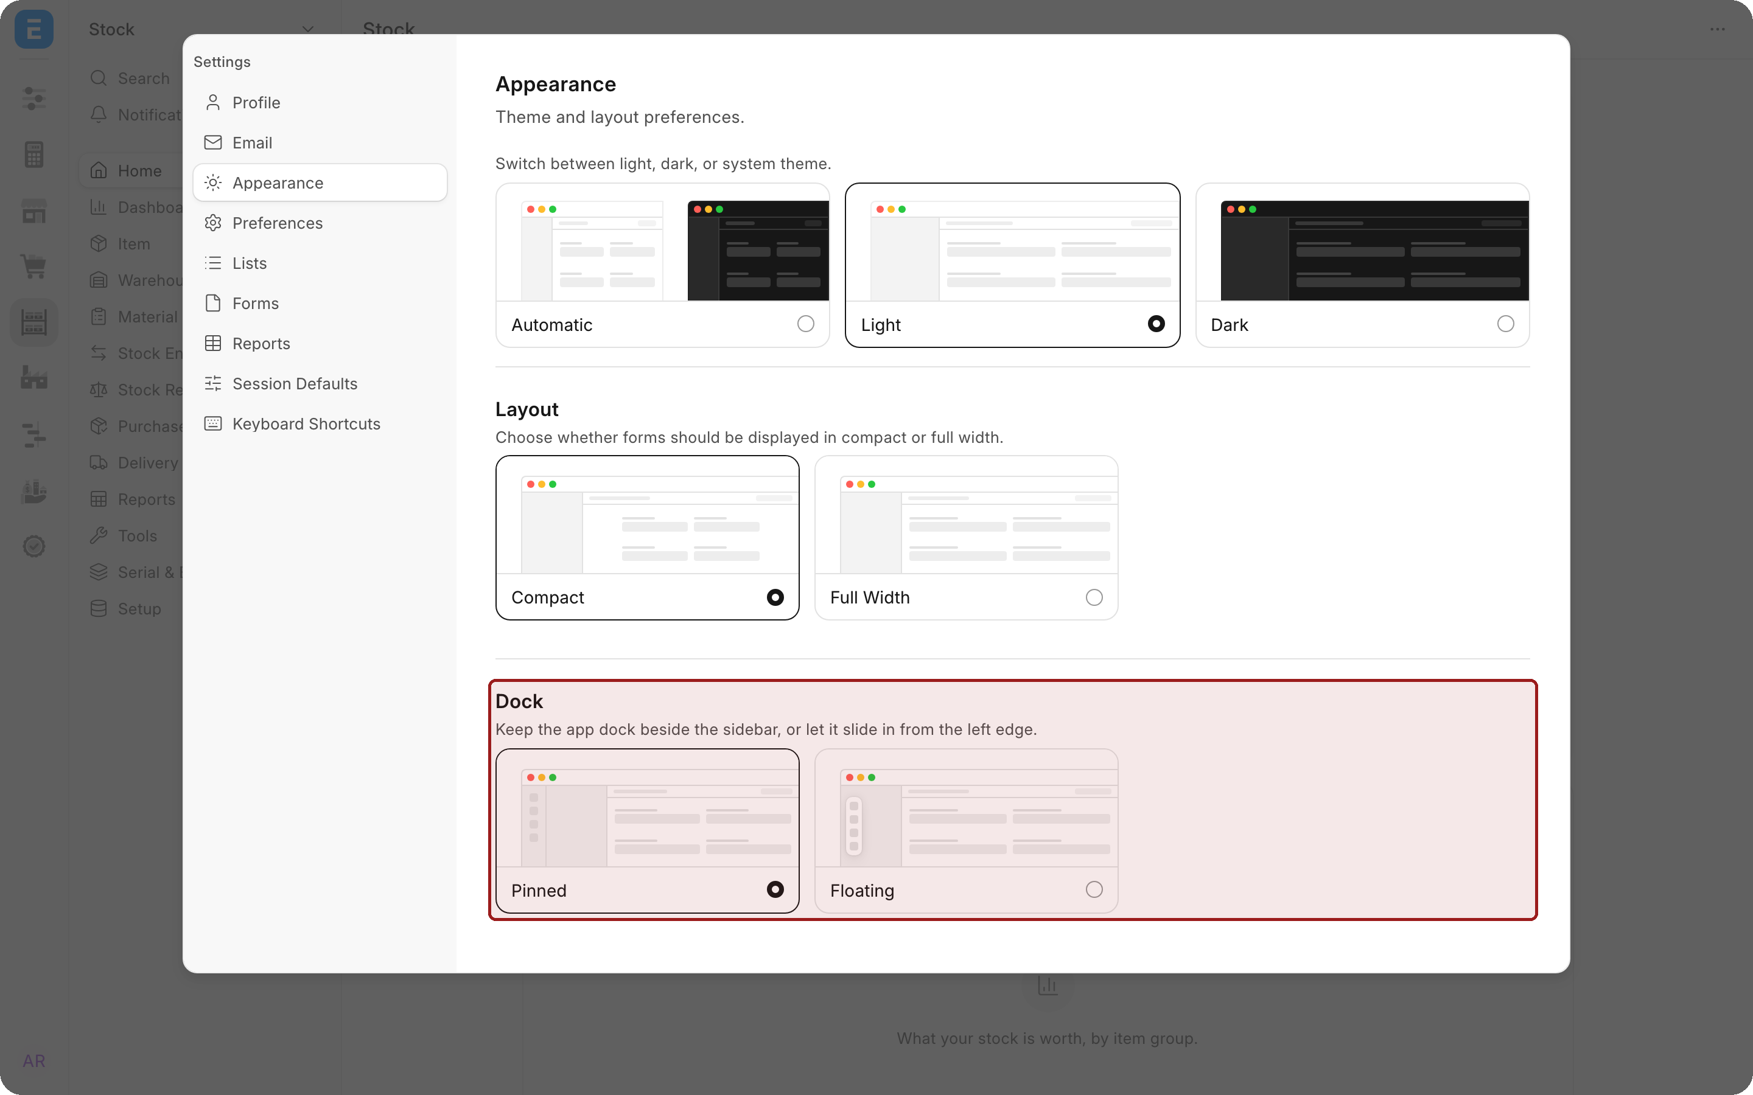The image size is (1753, 1095).
Task: Select the Light theme radio button
Action: [1156, 324]
